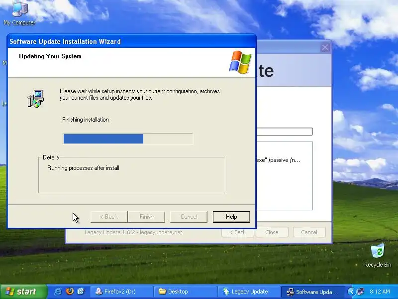Click Close in the Legacy Update window
398x299 pixels.
point(272,232)
